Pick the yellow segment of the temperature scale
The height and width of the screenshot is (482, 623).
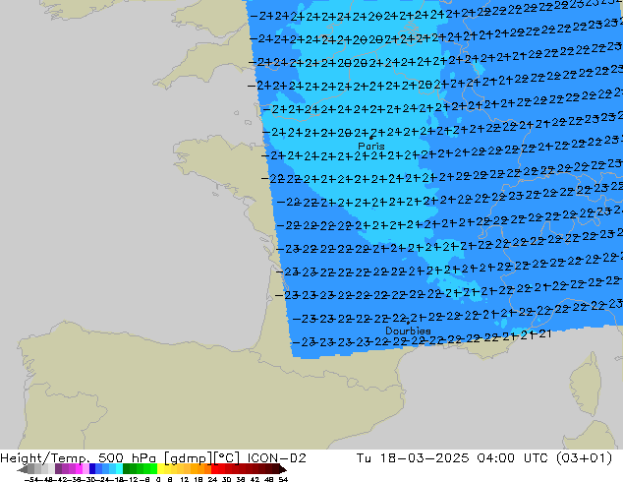click(x=161, y=469)
